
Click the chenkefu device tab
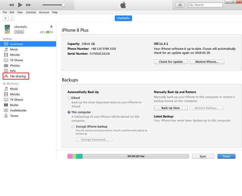(x=123, y=18)
